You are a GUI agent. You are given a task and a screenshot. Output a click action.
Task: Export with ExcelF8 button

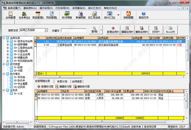(170, 30)
